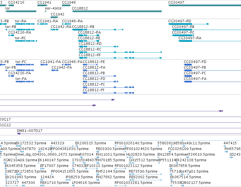The width and height of the screenshot is (241, 187).
Task: Select the CG1946-RA transcript label
Action: click(72, 21)
